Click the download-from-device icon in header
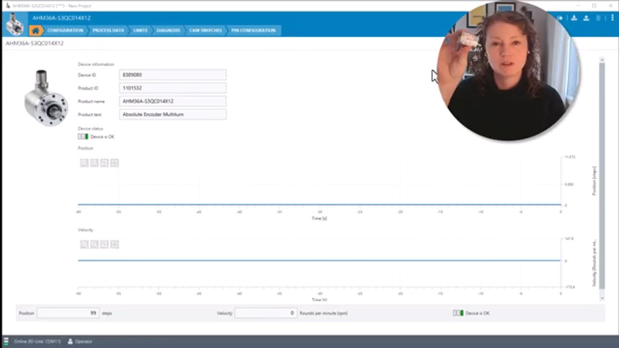This screenshot has height=348, width=619. pyautogui.click(x=574, y=18)
